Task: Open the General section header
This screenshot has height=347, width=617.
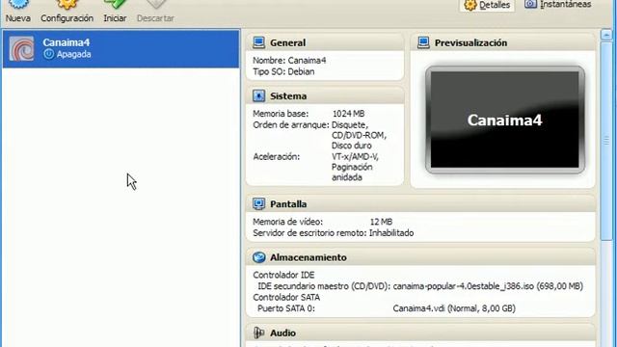Action: tap(325, 42)
